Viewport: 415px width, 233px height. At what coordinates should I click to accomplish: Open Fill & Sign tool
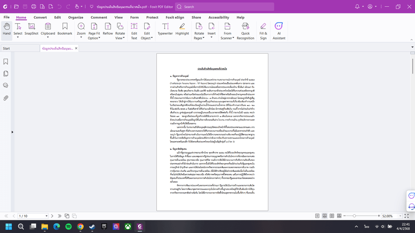(x=263, y=31)
